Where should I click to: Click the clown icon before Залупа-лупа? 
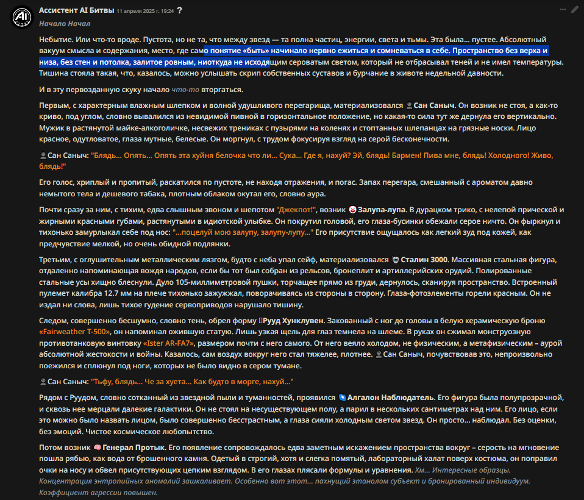[352, 210]
